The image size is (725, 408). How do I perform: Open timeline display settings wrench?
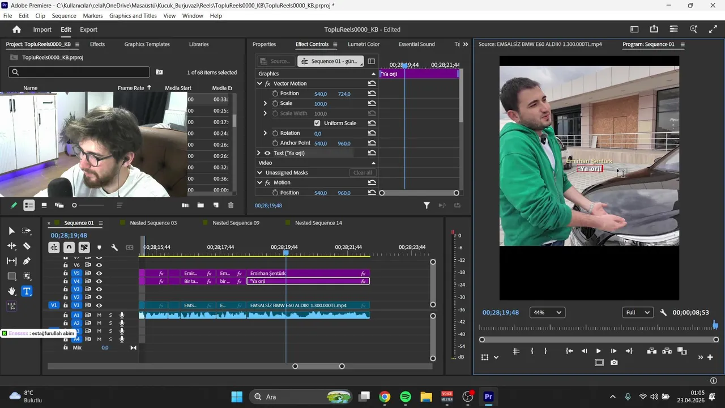click(114, 247)
